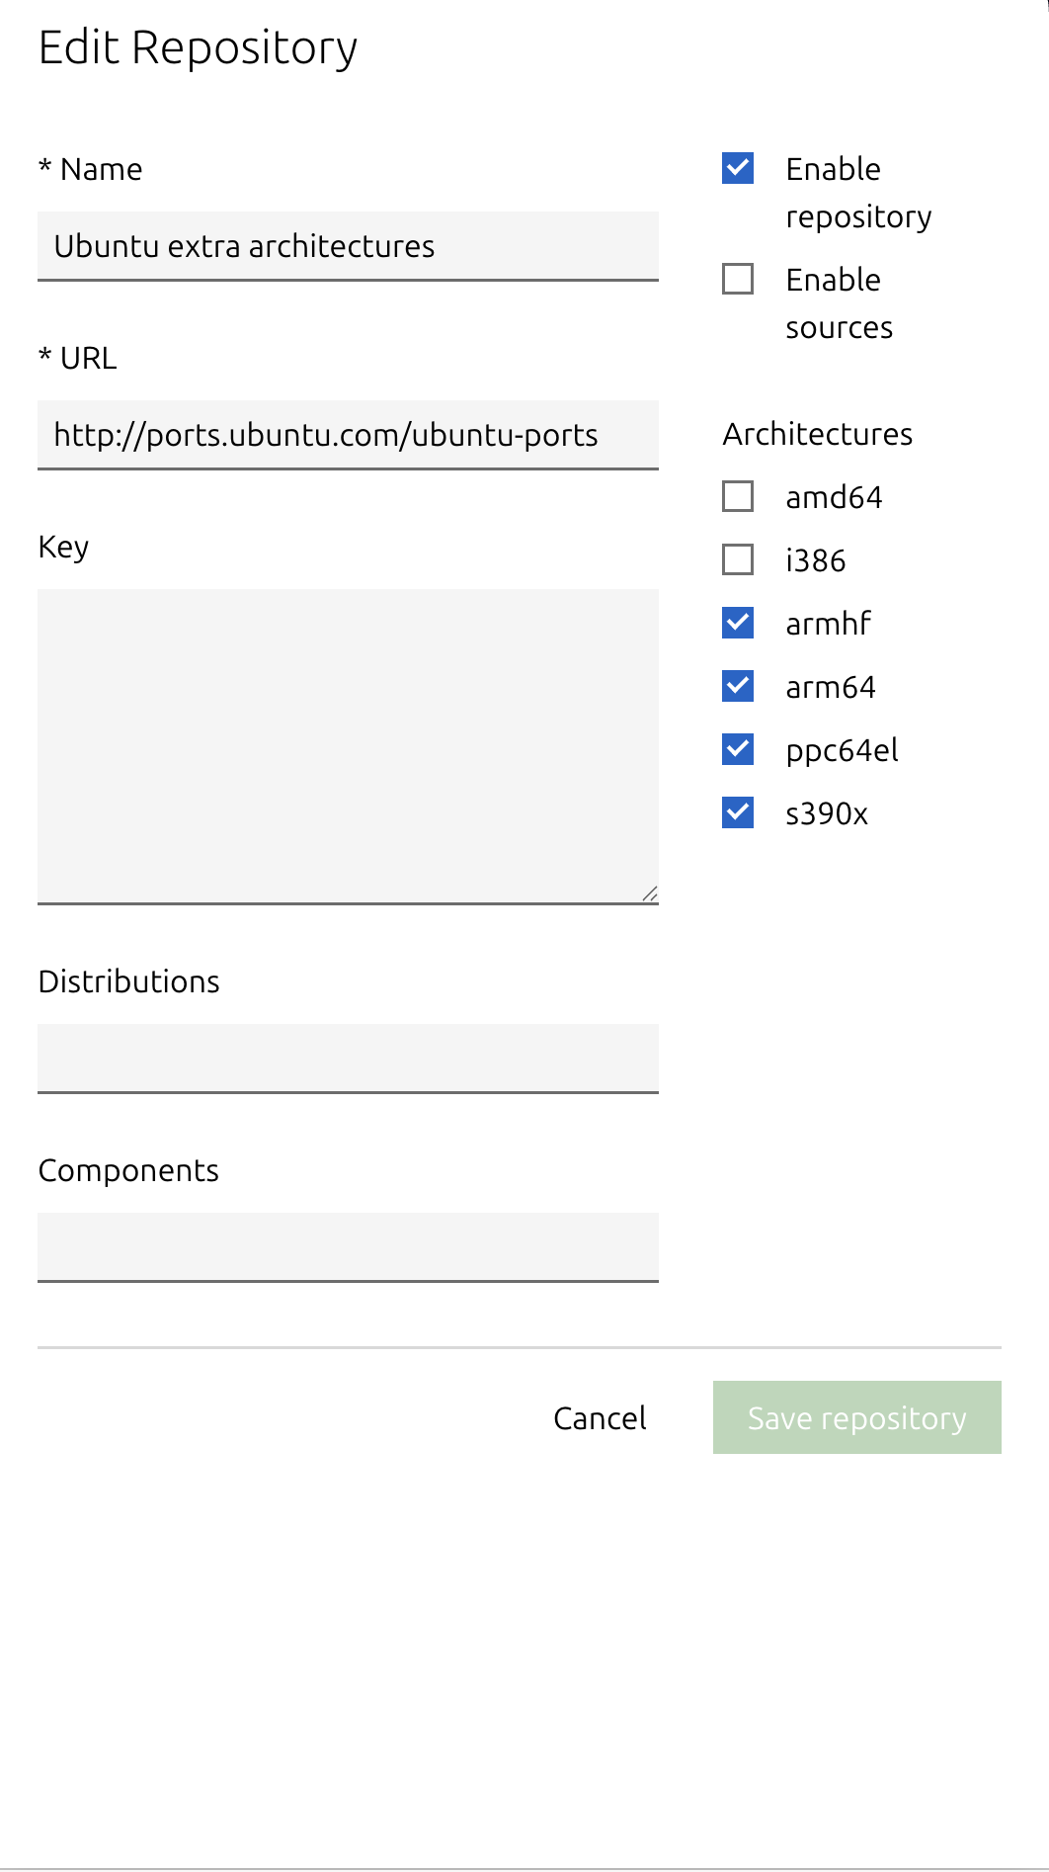Tick the Enable sources checkbox
Screen dimensions: 1049x1872
pyautogui.click(x=738, y=280)
